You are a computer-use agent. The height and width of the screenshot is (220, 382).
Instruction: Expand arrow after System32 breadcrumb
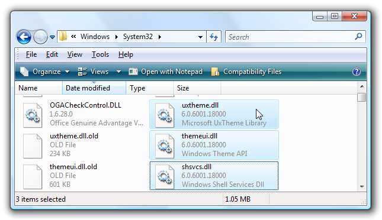tap(159, 37)
